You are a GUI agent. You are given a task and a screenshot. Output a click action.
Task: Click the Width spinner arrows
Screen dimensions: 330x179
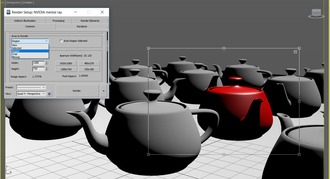tap(46, 63)
